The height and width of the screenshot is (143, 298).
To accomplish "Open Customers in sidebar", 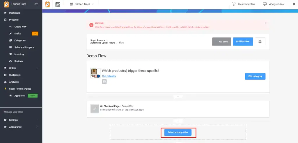I will coord(15,75).
